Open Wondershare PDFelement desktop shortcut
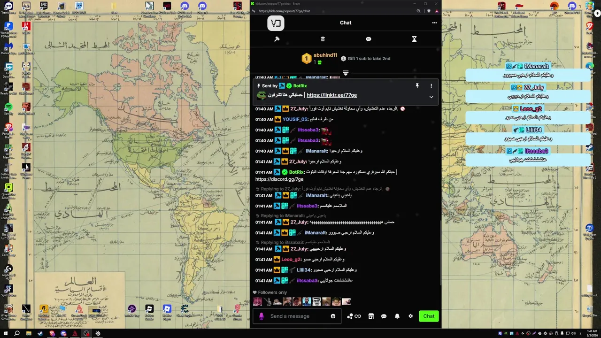601x338 pixels. (8, 29)
